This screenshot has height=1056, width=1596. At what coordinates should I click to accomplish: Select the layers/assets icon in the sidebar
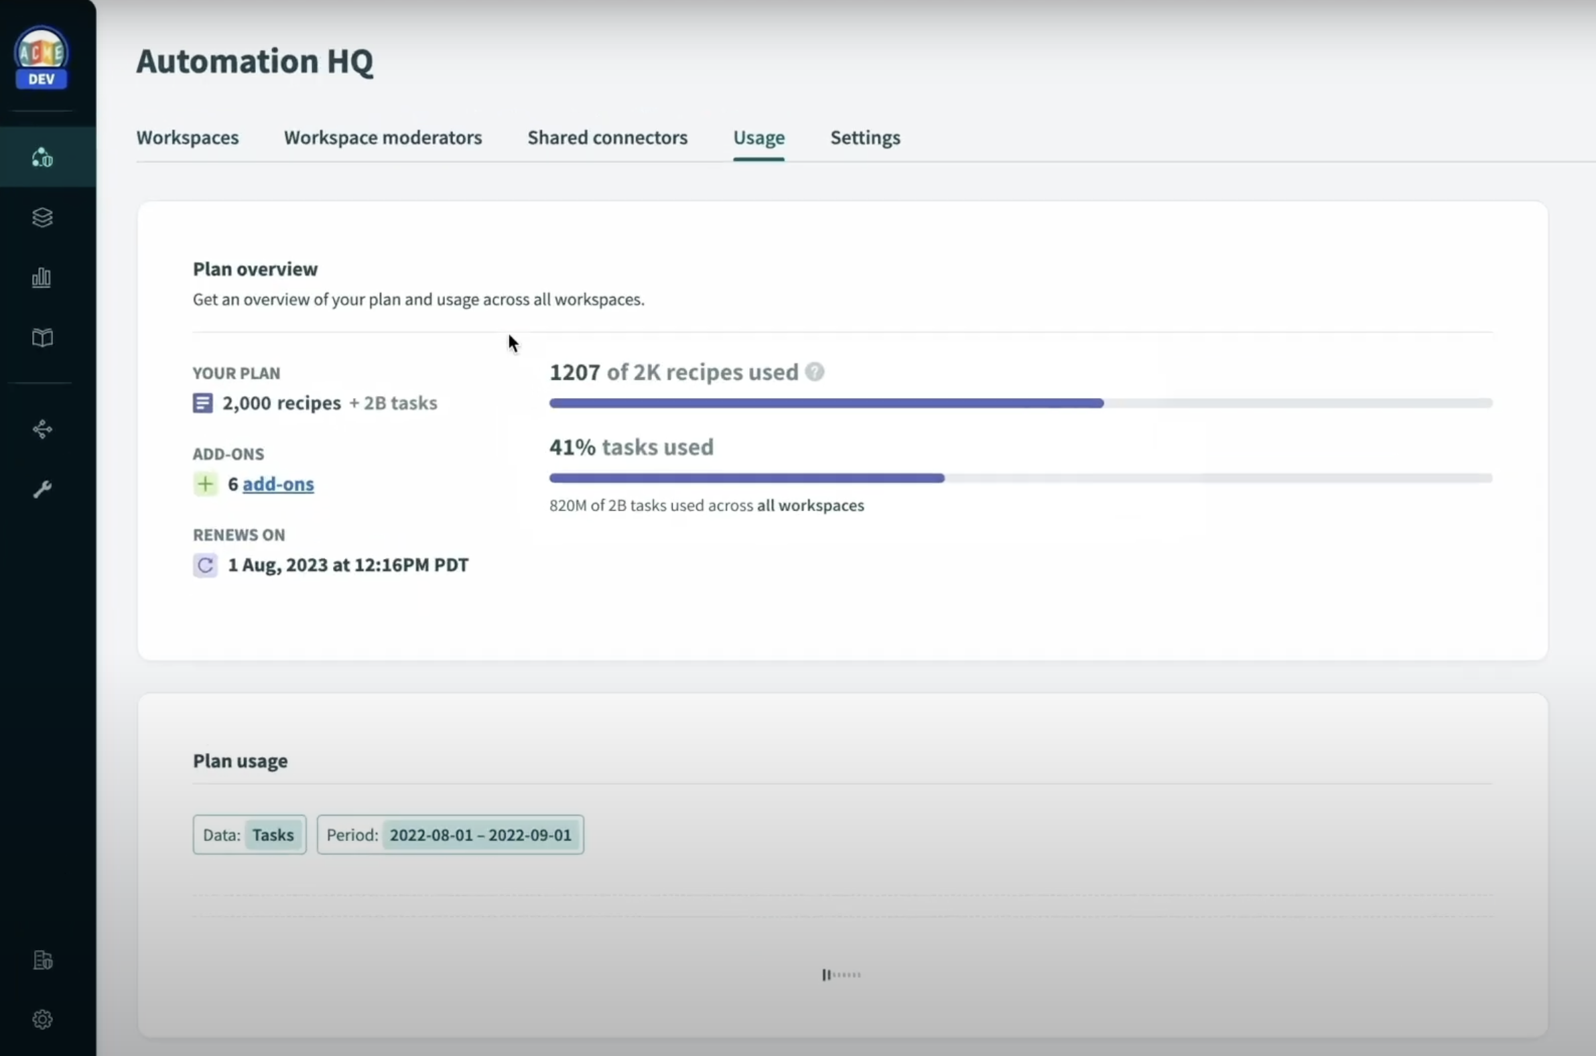click(x=42, y=217)
